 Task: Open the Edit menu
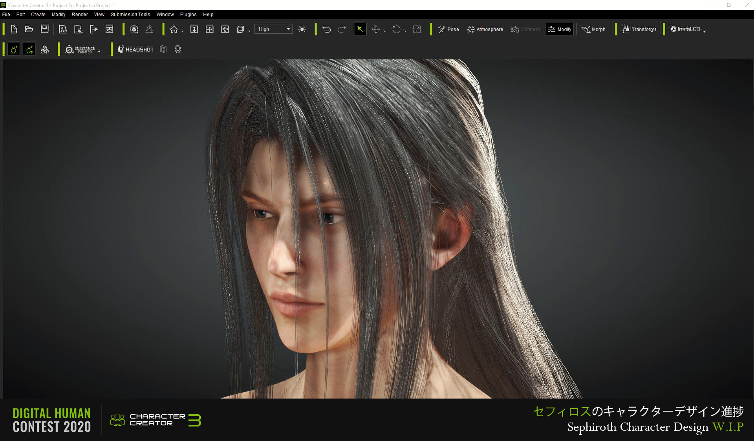pos(21,14)
